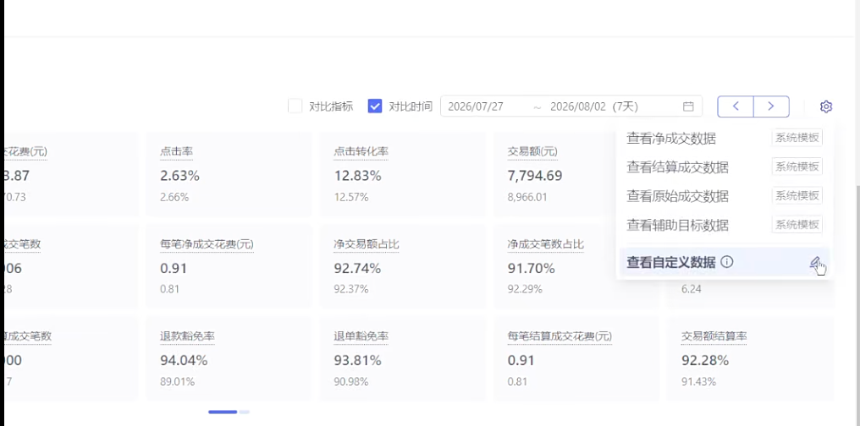Uncheck the 对比时间 checkbox
Viewport: 860px width, 426px height.
[x=375, y=106]
